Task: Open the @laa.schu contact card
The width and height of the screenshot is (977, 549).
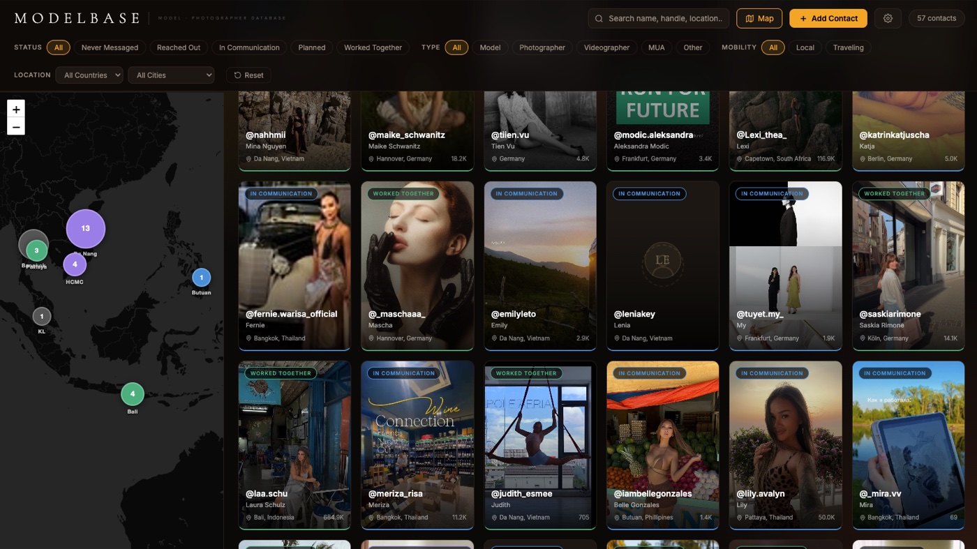Action: pos(294,445)
